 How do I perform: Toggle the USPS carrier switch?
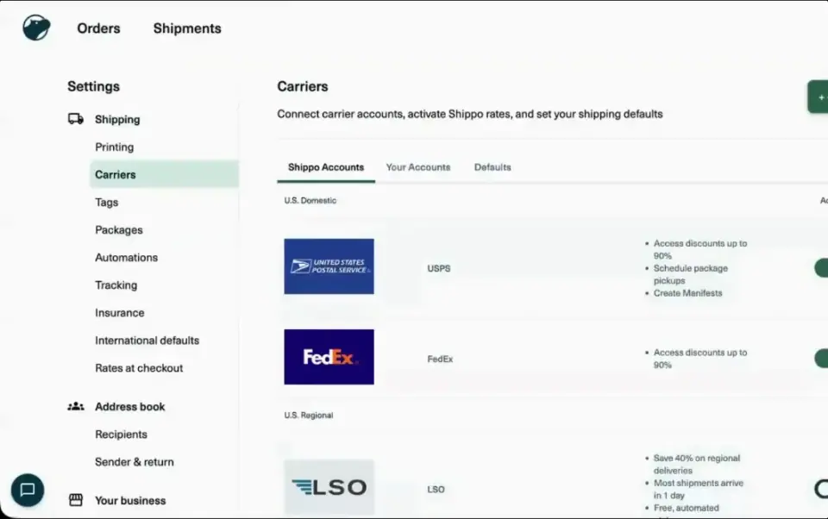click(821, 268)
